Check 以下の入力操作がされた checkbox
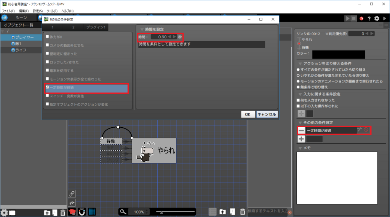Viewport: 390px width, 217px height. (298, 106)
